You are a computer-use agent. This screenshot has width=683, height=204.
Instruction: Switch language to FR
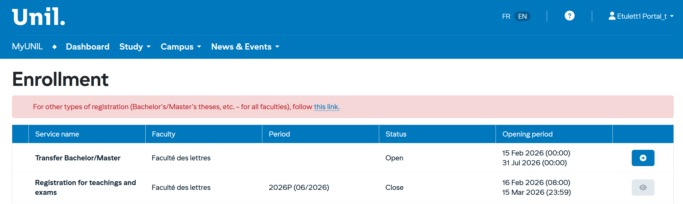[x=506, y=17]
